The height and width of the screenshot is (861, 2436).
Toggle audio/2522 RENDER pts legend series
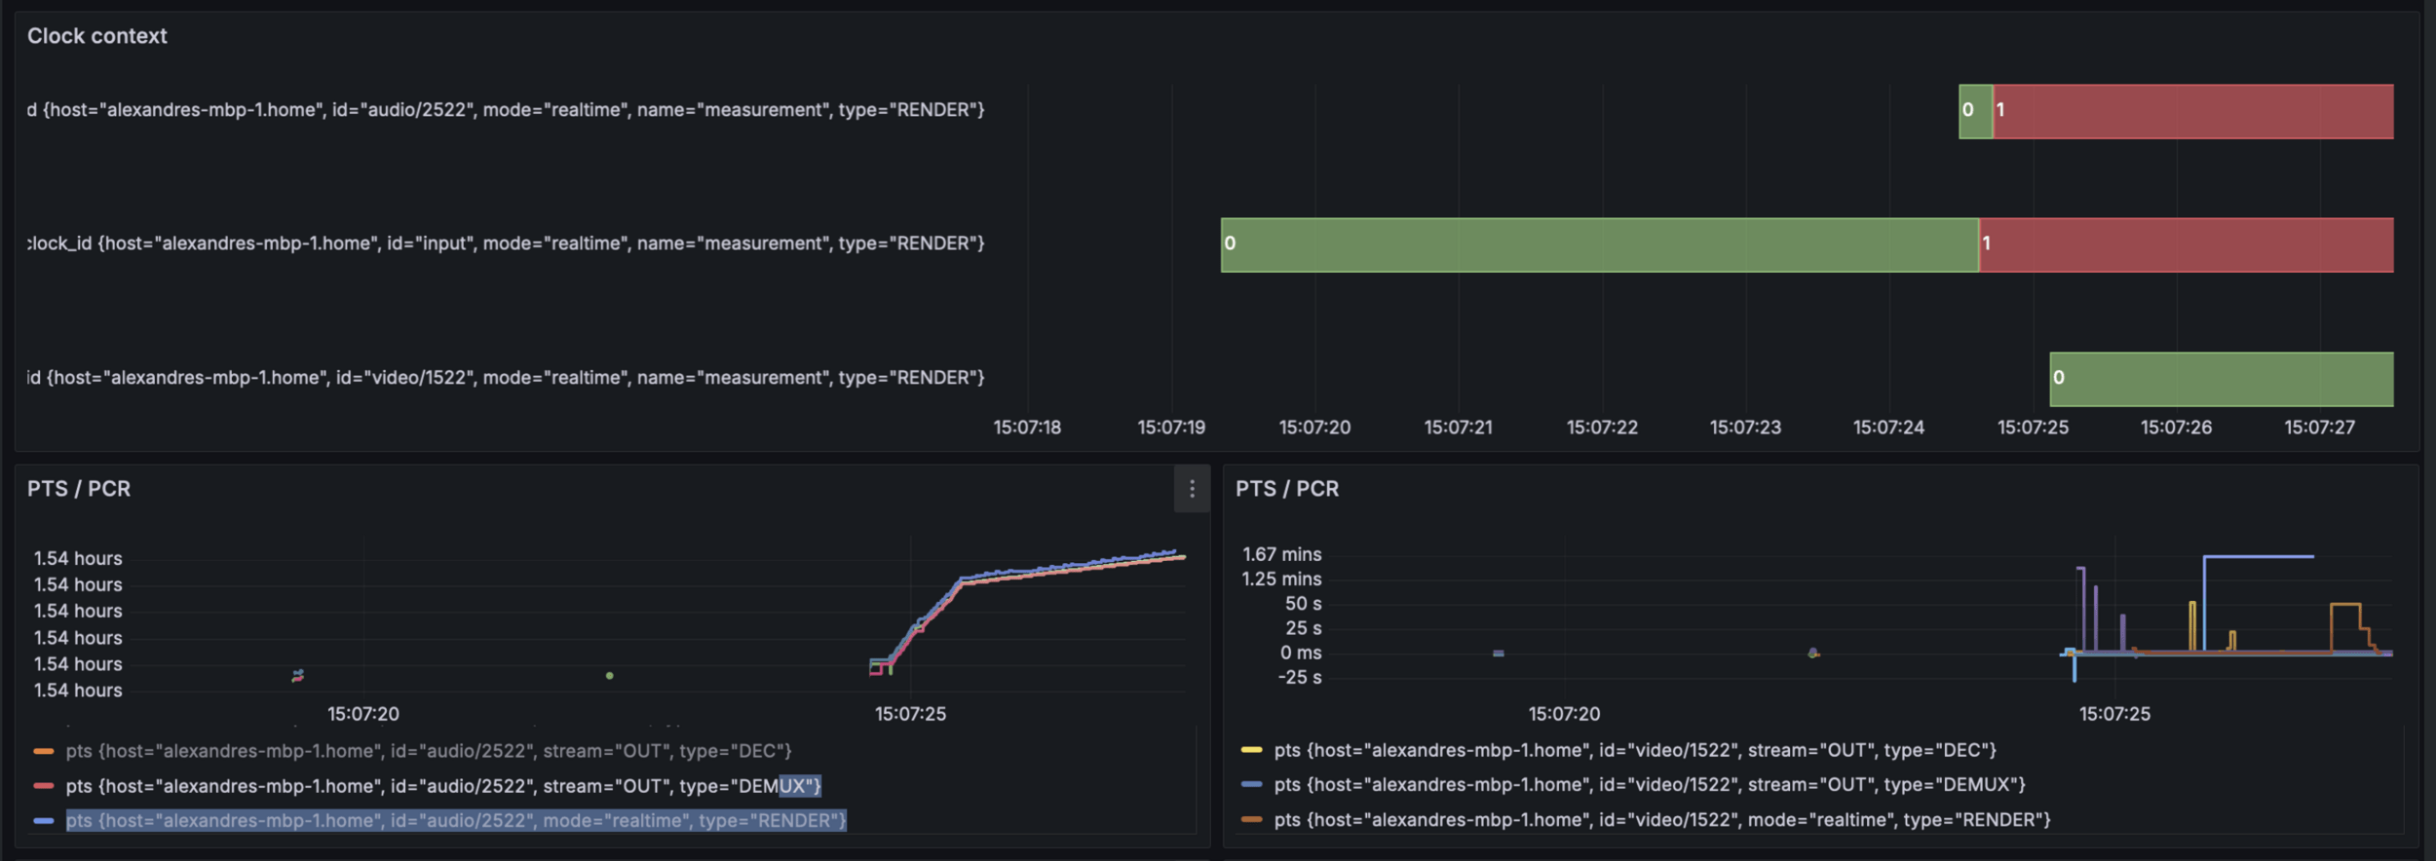[x=456, y=820]
